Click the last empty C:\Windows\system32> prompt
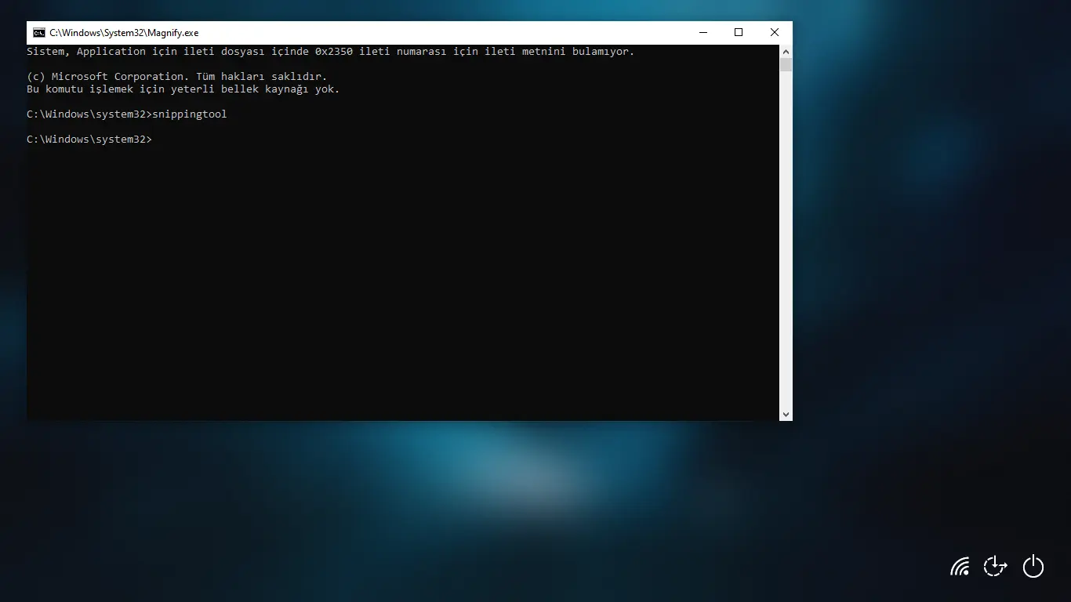Screen dimensions: 1071x602 (x=89, y=140)
